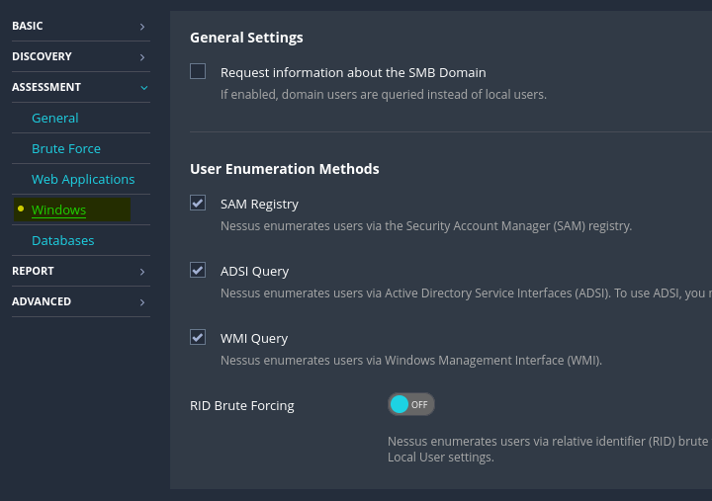712x501 pixels.
Task: Click the BASIC menu heading
Action: (x=28, y=26)
